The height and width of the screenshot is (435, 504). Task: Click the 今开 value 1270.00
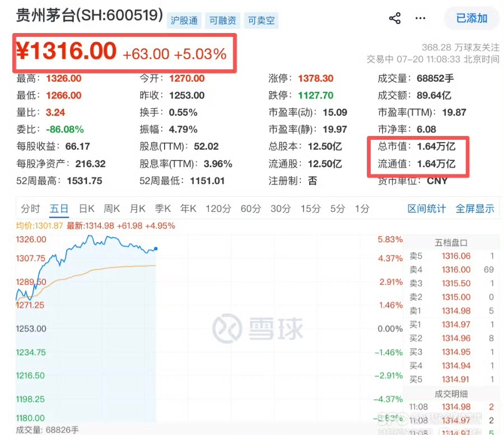(x=186, y=78)
